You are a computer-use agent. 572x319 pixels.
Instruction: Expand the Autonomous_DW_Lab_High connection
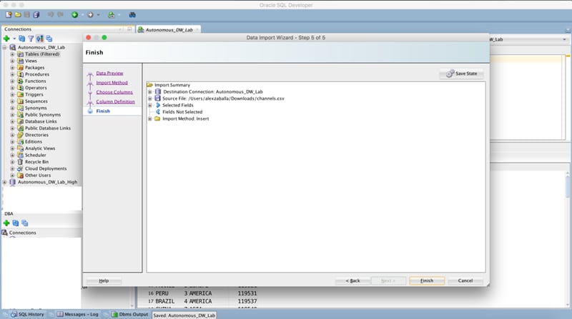pos(5,182)
